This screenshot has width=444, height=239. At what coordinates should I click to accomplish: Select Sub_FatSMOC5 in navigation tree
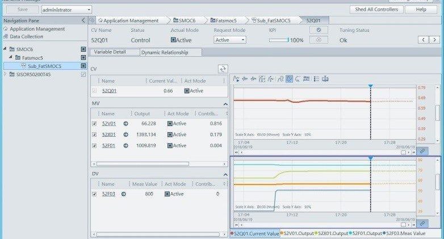[44, 66]
